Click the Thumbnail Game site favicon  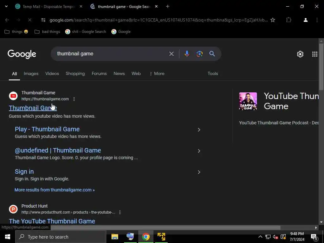coord(13,96)
